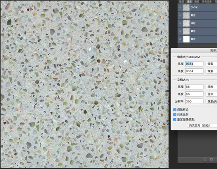Click the CMYK channel name
This screenshot has height=169, width=217.
tap(194, 8)
